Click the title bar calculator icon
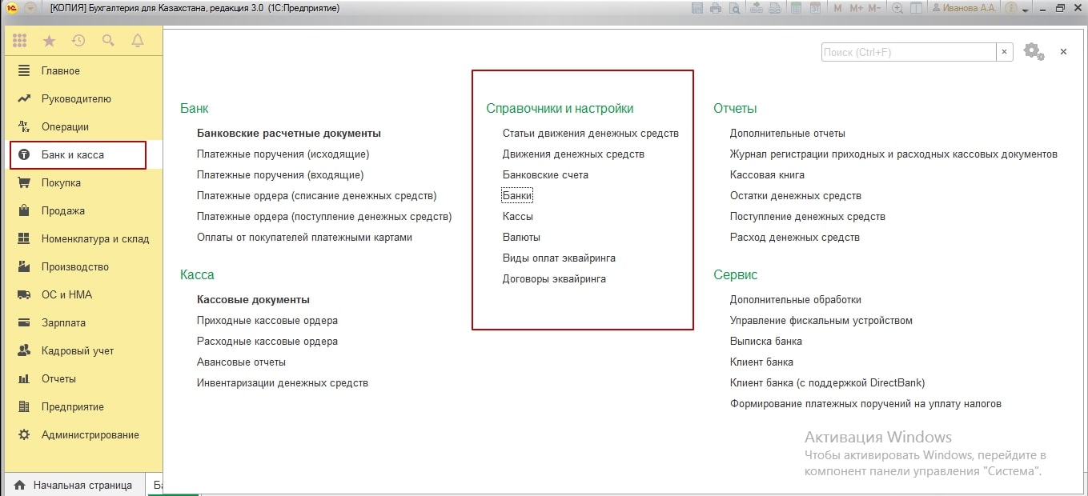Image resolution: width=1088 pixels, height=496 pixels. (795, 8)
